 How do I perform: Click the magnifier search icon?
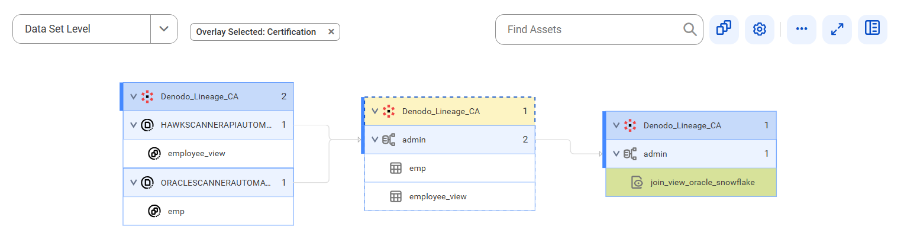click(690, 30)
